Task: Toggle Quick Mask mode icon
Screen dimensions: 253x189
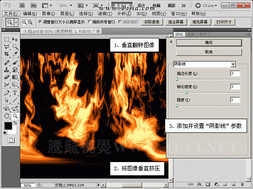Action: 11,140
